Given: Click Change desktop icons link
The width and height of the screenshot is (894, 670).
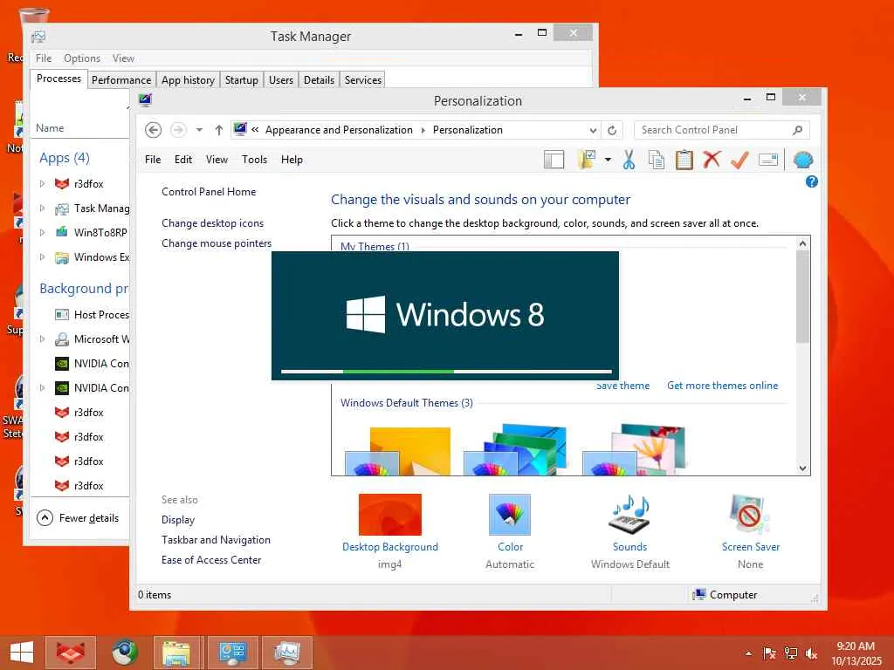Looking at the screenshot, I should click(213, 222).
